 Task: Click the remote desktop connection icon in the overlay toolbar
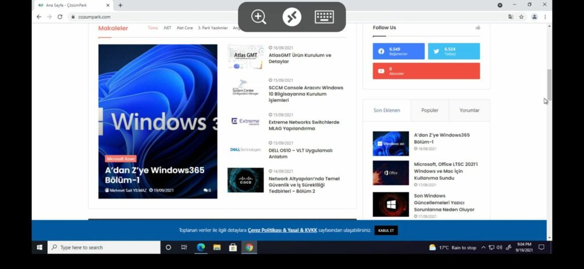pos(291,16)
